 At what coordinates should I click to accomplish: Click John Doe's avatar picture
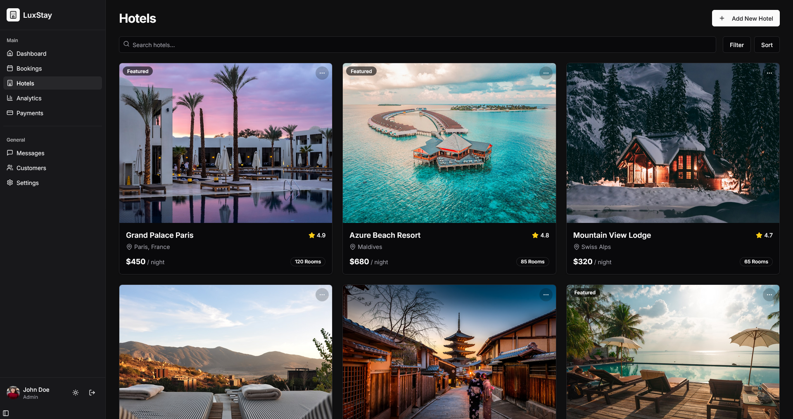pyautogui.click(x=13, y=393)
